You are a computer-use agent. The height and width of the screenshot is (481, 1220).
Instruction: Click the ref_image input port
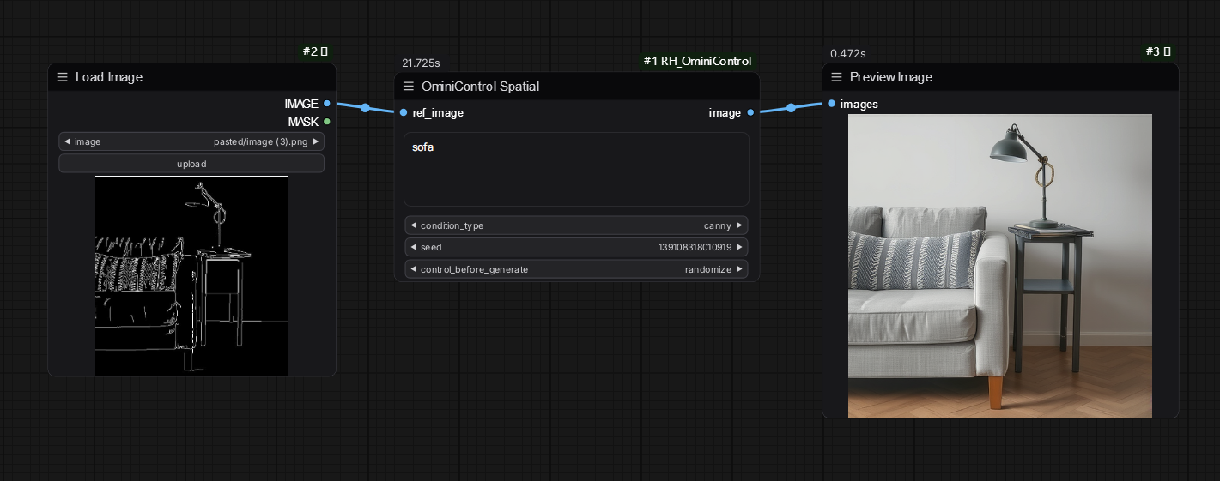pos(404,112)
